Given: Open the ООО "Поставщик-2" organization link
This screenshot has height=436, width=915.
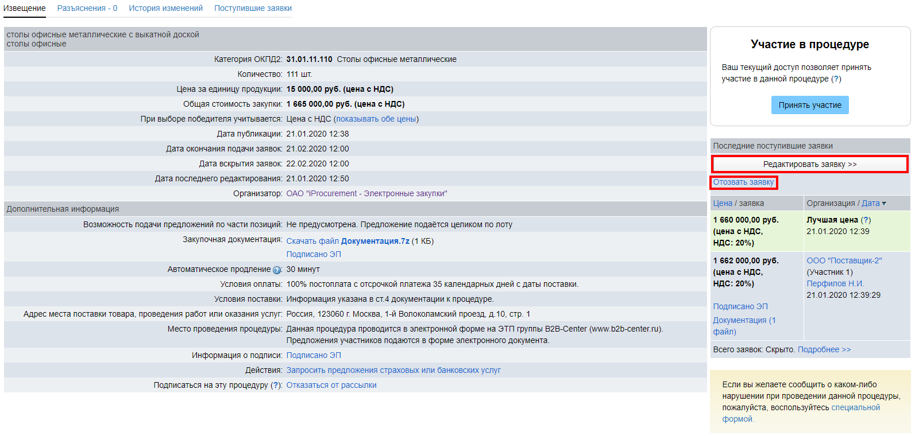Looking at the screenshot, I should point(844,260).
